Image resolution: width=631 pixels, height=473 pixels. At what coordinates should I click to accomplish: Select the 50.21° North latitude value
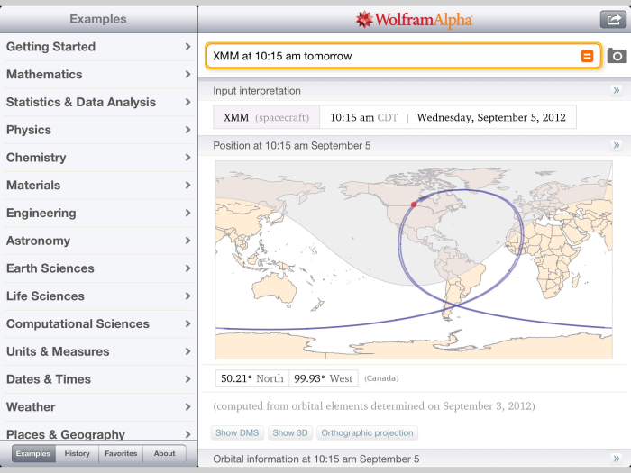252,378
